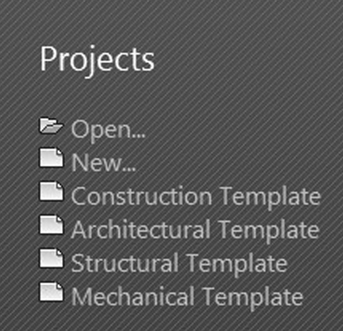The image size is (343, 331).
Task: Click the open folder icon beside Open...
Action: coord(51,126)
